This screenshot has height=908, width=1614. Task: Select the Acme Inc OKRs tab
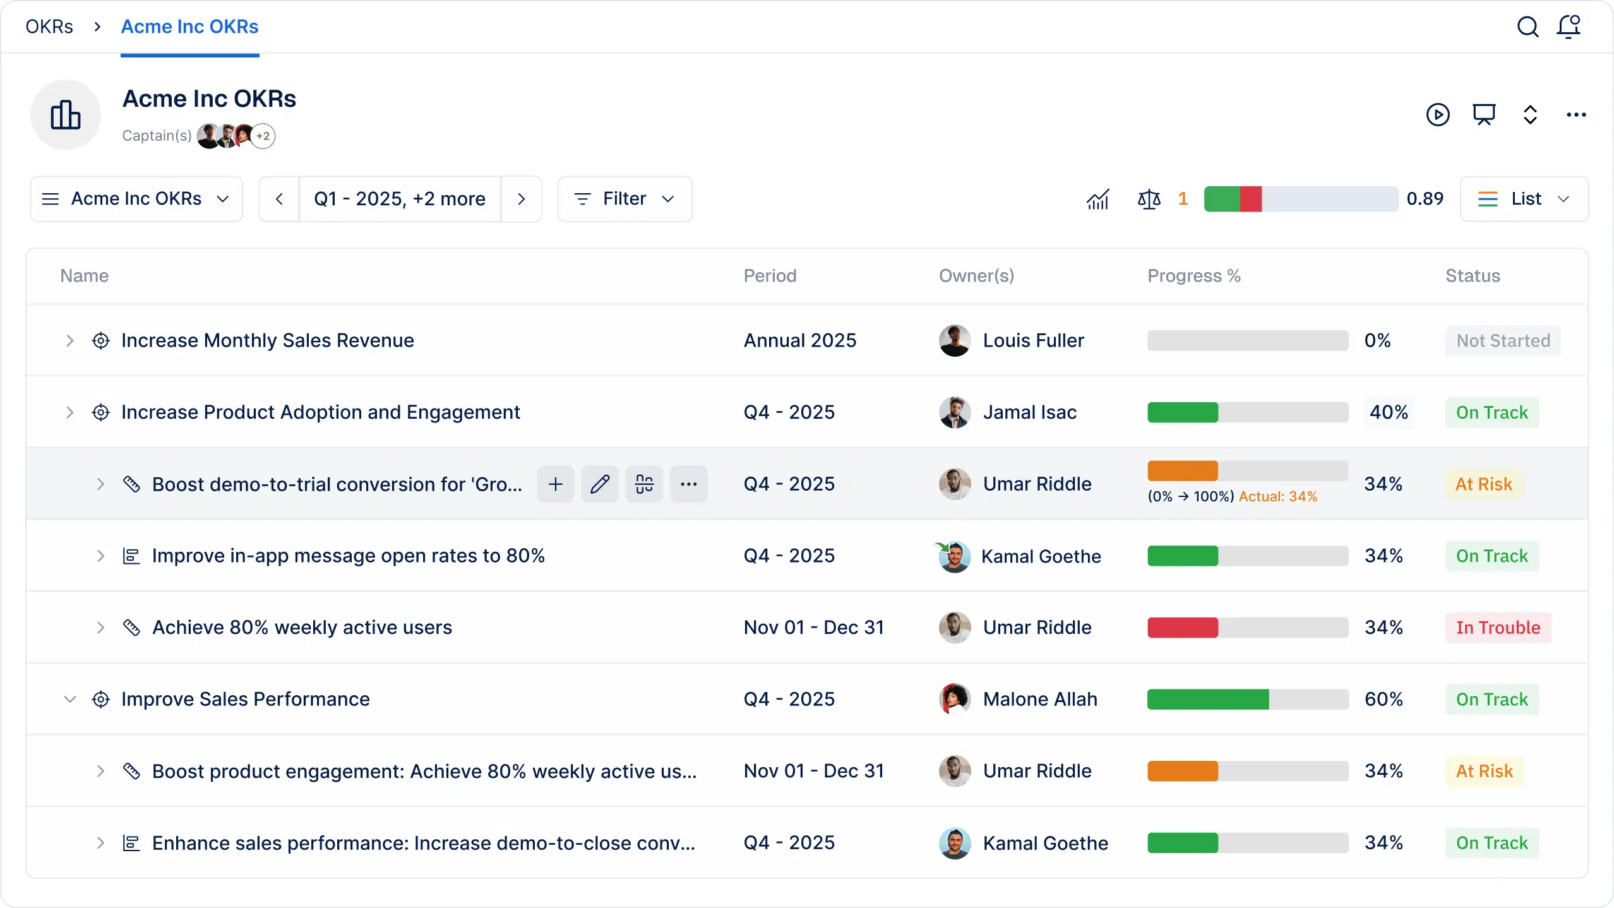point(189,27)
